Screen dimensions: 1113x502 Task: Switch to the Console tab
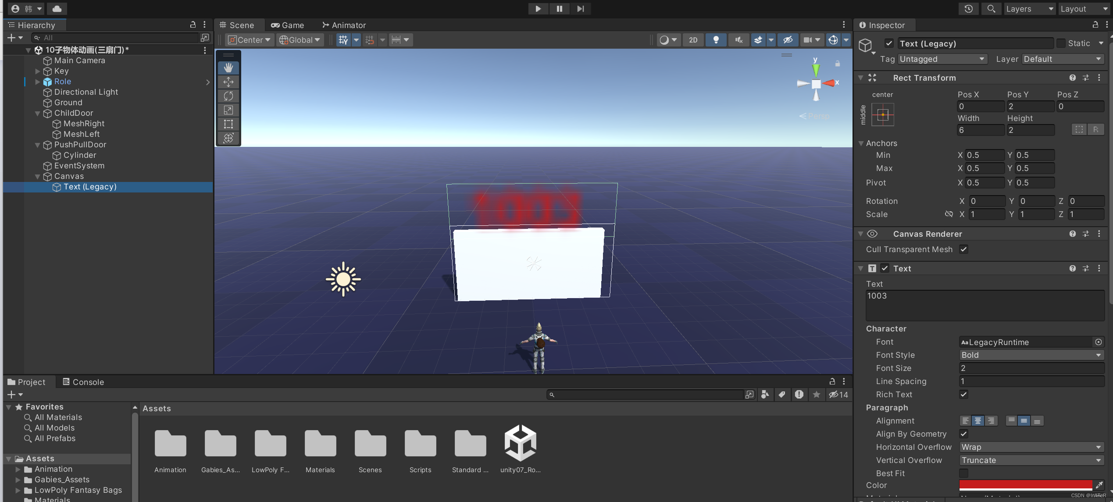tap(83, 382)
